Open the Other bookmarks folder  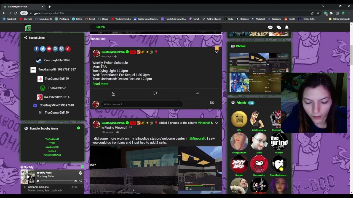tap(339, 19)
